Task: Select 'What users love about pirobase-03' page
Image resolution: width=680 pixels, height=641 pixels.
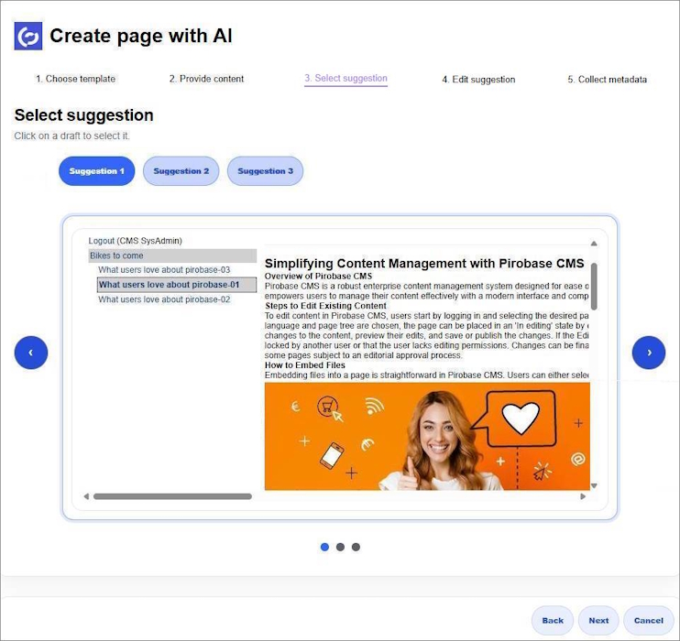Action: [x=164, y=270]
